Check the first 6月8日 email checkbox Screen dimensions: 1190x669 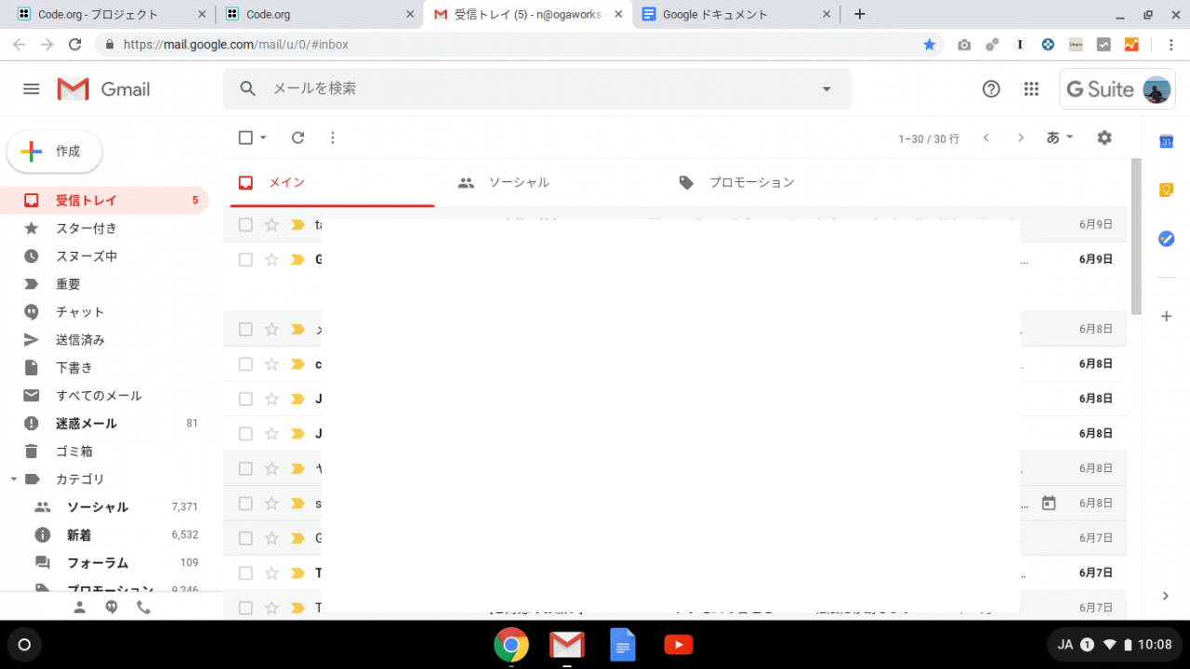(245, 329)
